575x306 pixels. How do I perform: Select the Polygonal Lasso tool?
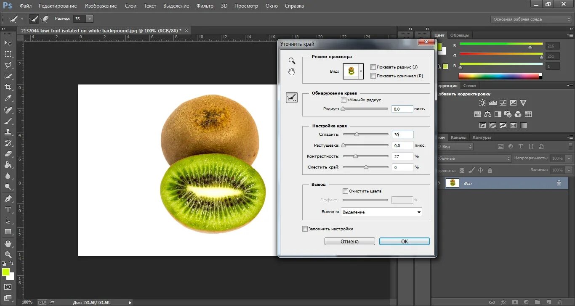[8, 65]
